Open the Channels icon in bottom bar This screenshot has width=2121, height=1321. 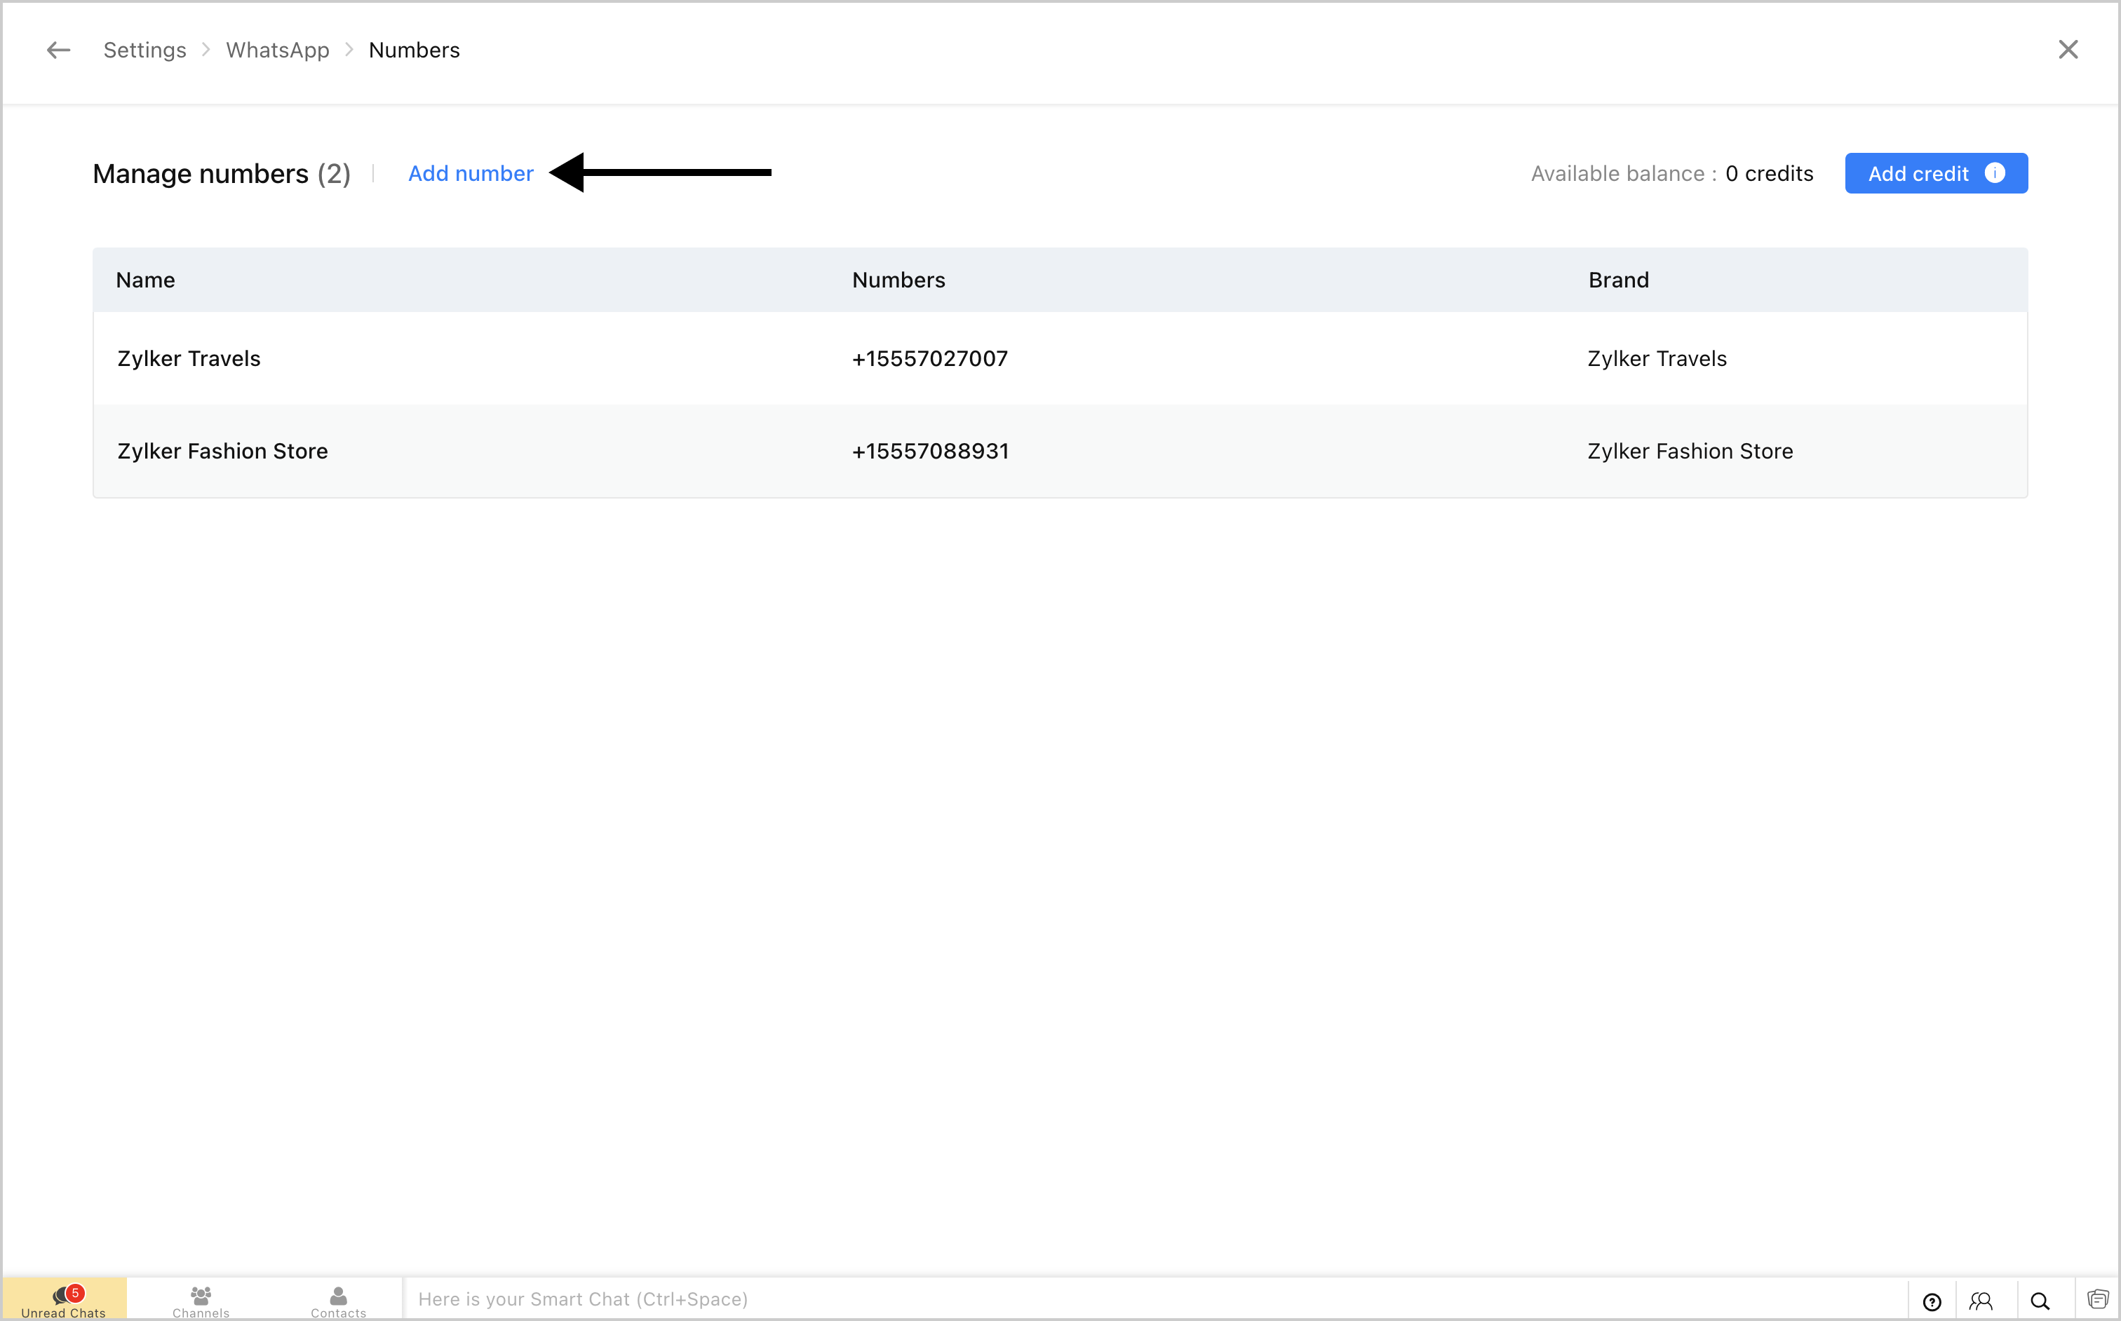pos(201,1300)
